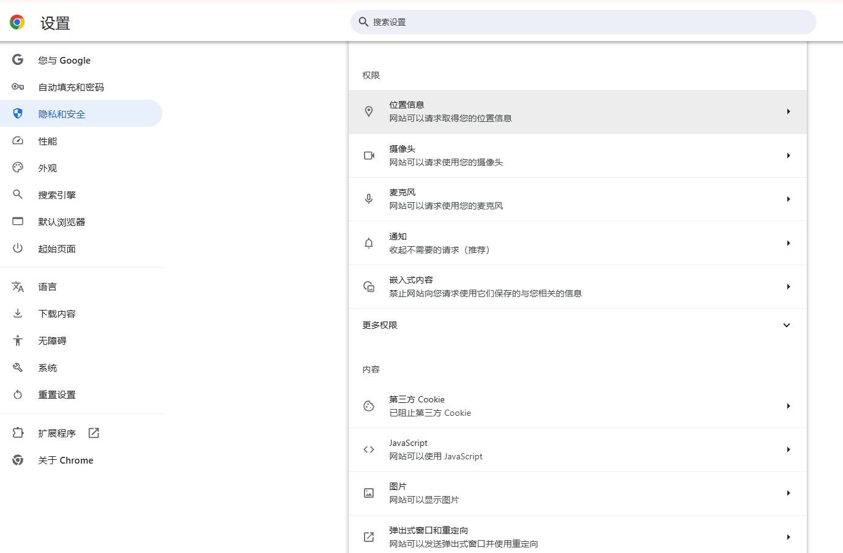
Task: Open 嵌入式内容 using its arrow
Action: click(788, 287)
